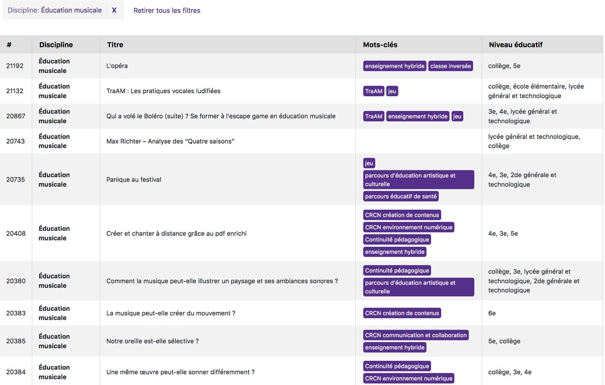Select the 'TraAM' keyword tag on row 21132
Viewport: 605px width, 385px height.
click(x=373, y=91)
